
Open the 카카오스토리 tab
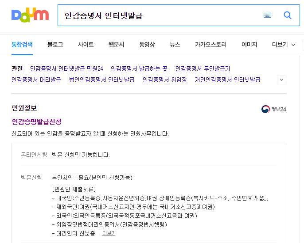211,45
